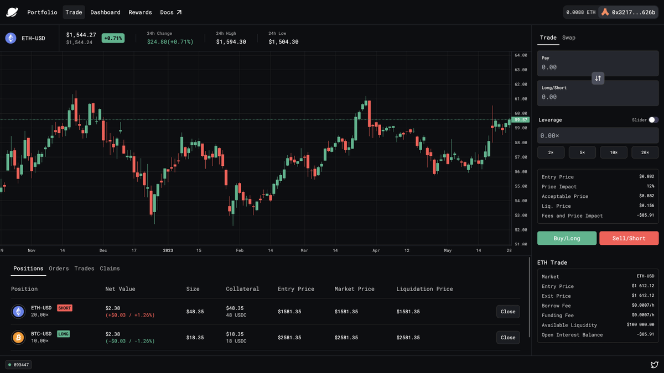Open wallet menu via the MetaMask fox icon
Screen dimensions: 664x373
click(x=606, y=10)
